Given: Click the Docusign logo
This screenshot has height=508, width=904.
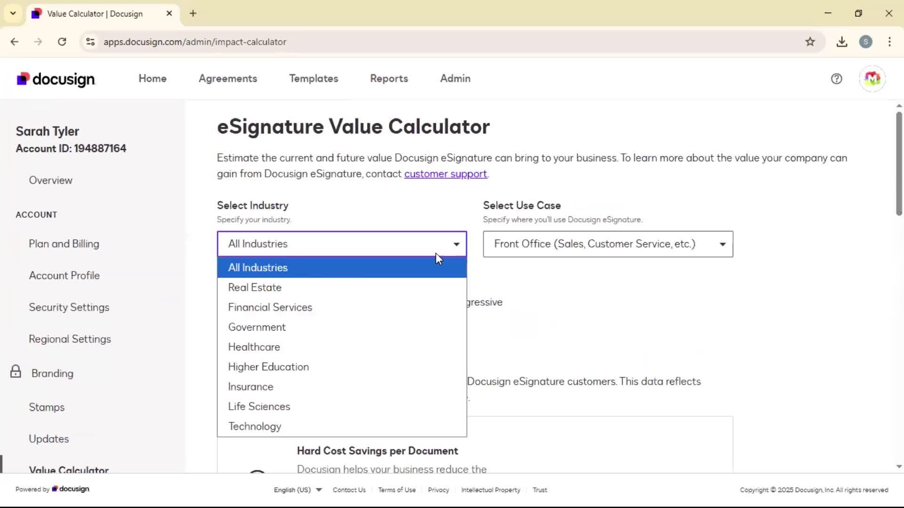Looking at the screenshot, I should pyautogui.click(x=56, y=79).
